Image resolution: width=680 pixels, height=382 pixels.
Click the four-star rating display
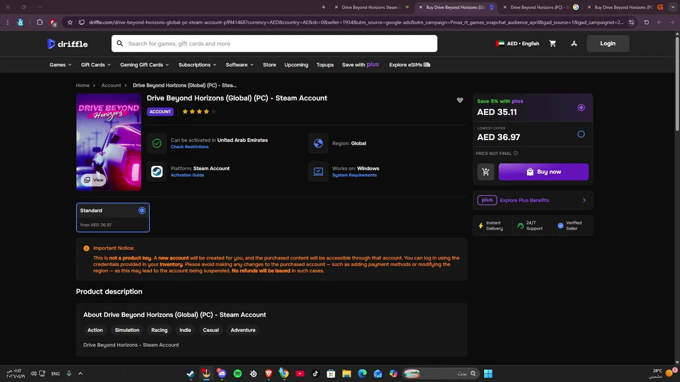click(x=199, y=111)
